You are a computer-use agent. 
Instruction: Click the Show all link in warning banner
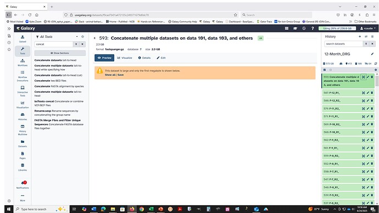pos(110,75)
